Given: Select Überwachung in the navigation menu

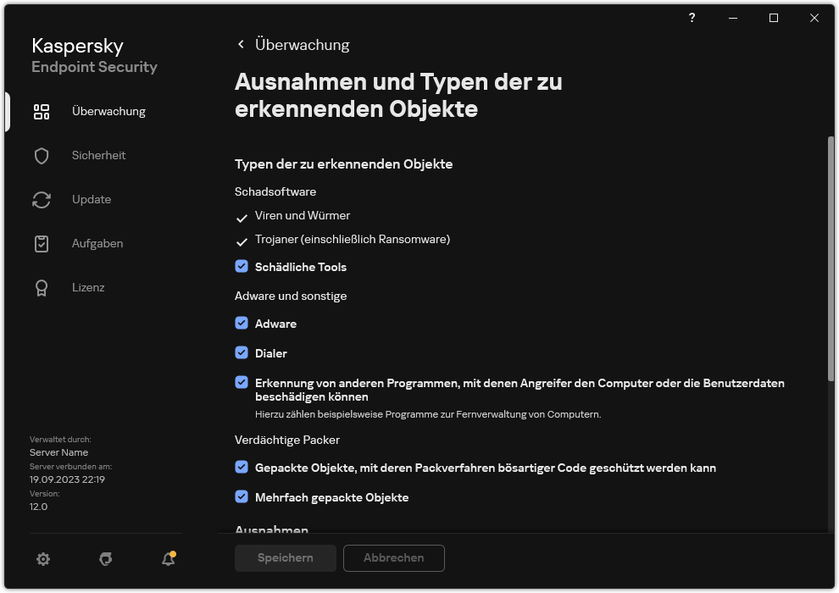Looking at the screenshot, I should pyautogui.click(x=108, y=111).
